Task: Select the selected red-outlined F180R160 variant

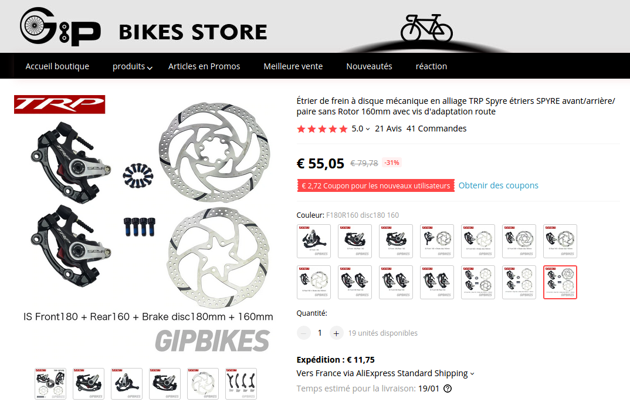Action: coord(560,282)
